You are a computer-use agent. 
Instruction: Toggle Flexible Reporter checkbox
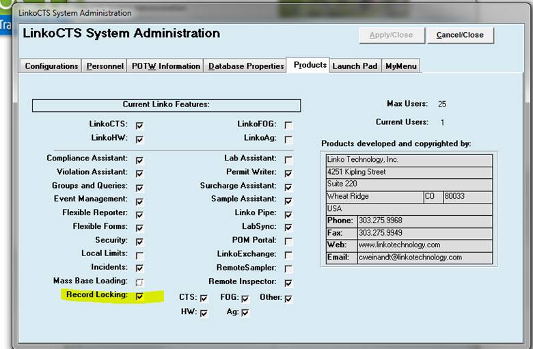139,214
